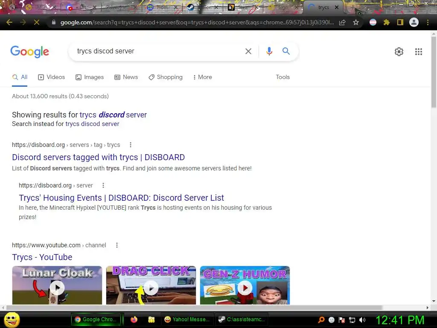Share this page using the share icon

(342, 22)
